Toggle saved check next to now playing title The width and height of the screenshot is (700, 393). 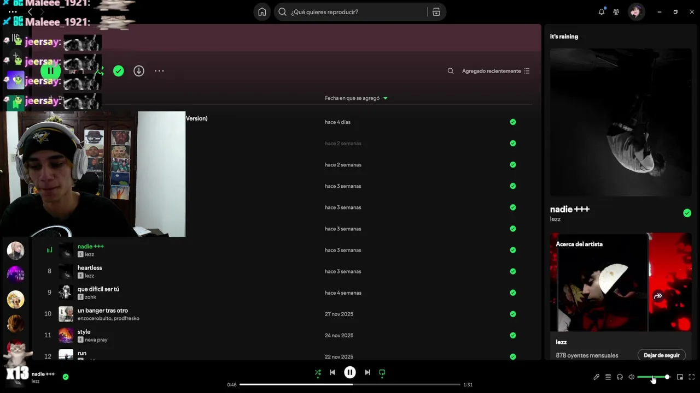tap(66, 377)
